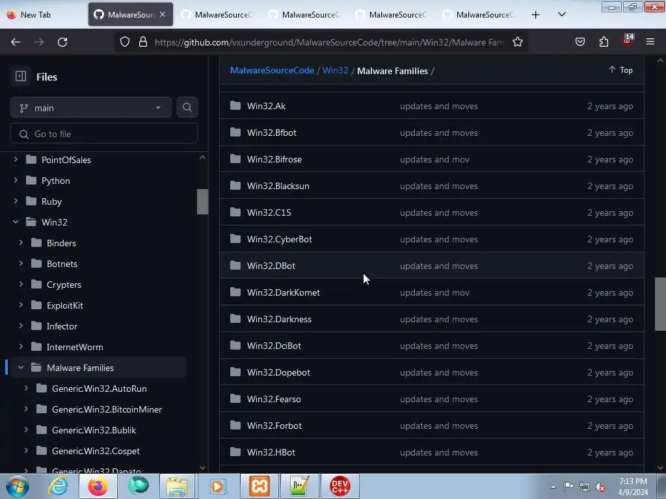The height and width of the screenshot is (499, 666).
Task: Open the media player taskbar icon
Action: pos(219,486)
